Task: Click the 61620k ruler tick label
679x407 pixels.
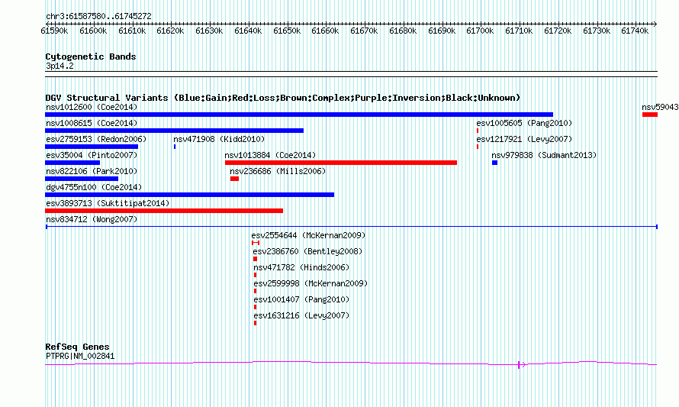Action: (x=170, y=31)
